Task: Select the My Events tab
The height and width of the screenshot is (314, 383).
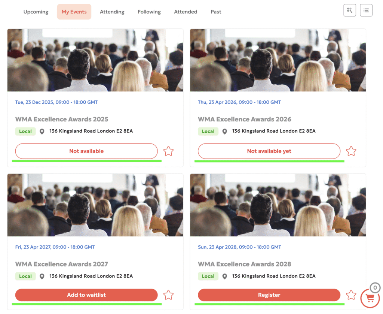Action: click(74, 12)
